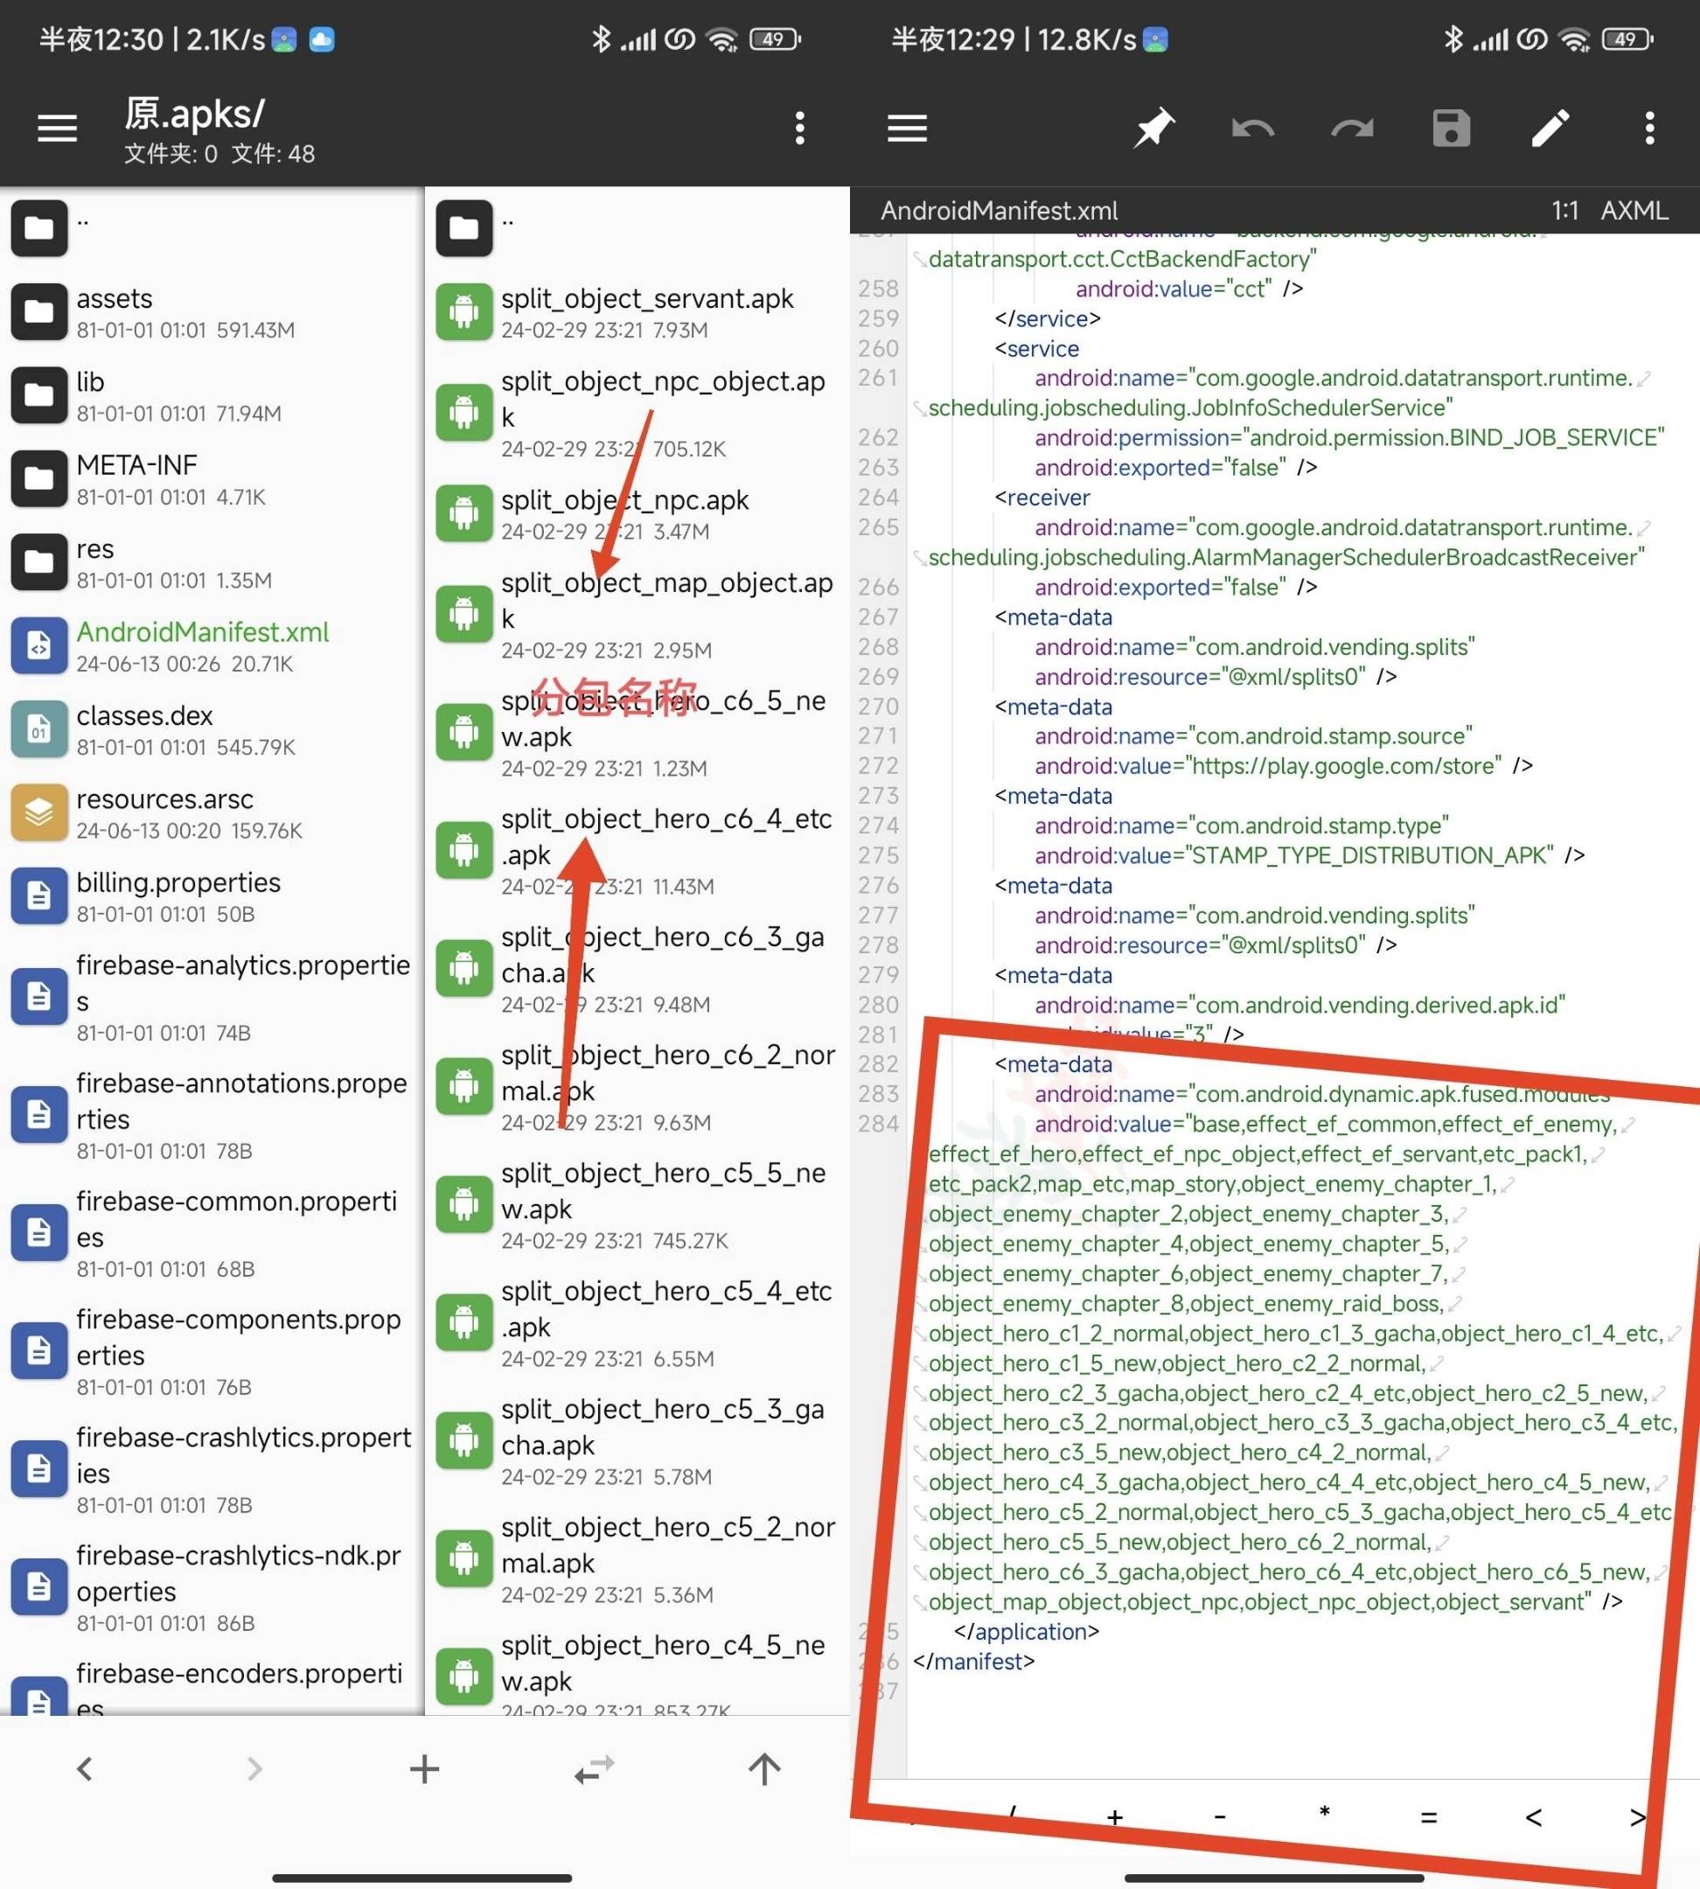The image size is (1700, 1889).
Task: Open the assets folder
Action: (x=212, y=312)
